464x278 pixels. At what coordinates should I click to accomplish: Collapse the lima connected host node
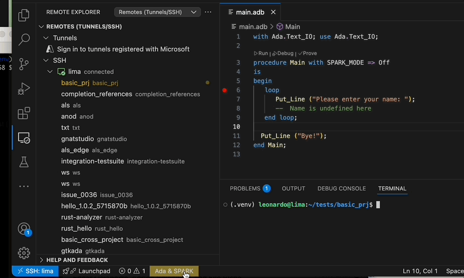pos(50,72)
